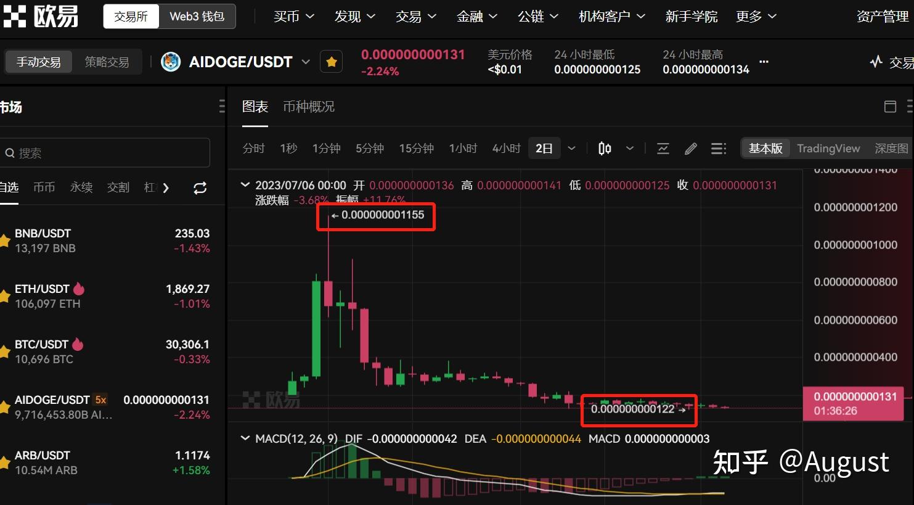Click current price label on price axis
Image resolution: width=914 pixels, height=505 pixels.
854,404
